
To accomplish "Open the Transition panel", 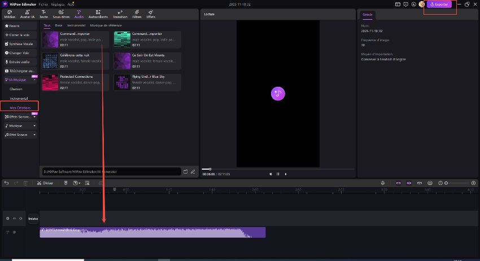I will tap(120, 14).
